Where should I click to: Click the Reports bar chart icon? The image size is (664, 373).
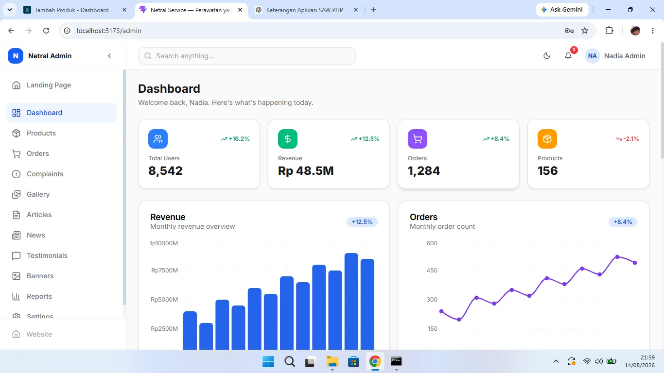pos(17,296)
